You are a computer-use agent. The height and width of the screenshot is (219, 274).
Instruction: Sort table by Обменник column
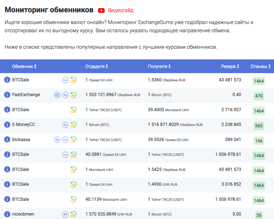point(24,66)
